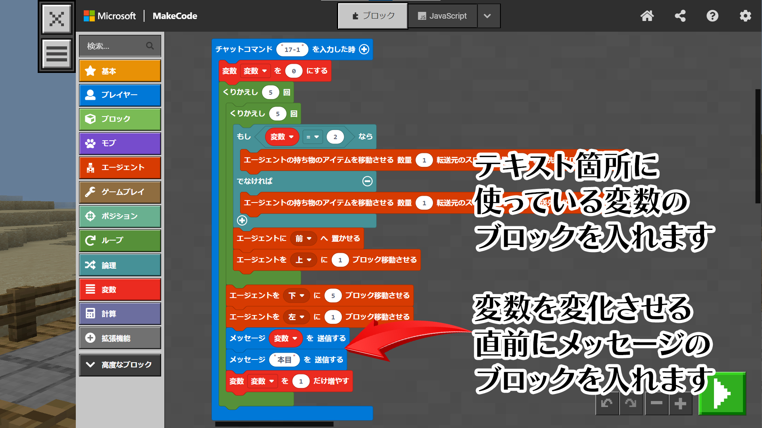Close editor with the X icon
762x428 pixels.
[57, 19]
